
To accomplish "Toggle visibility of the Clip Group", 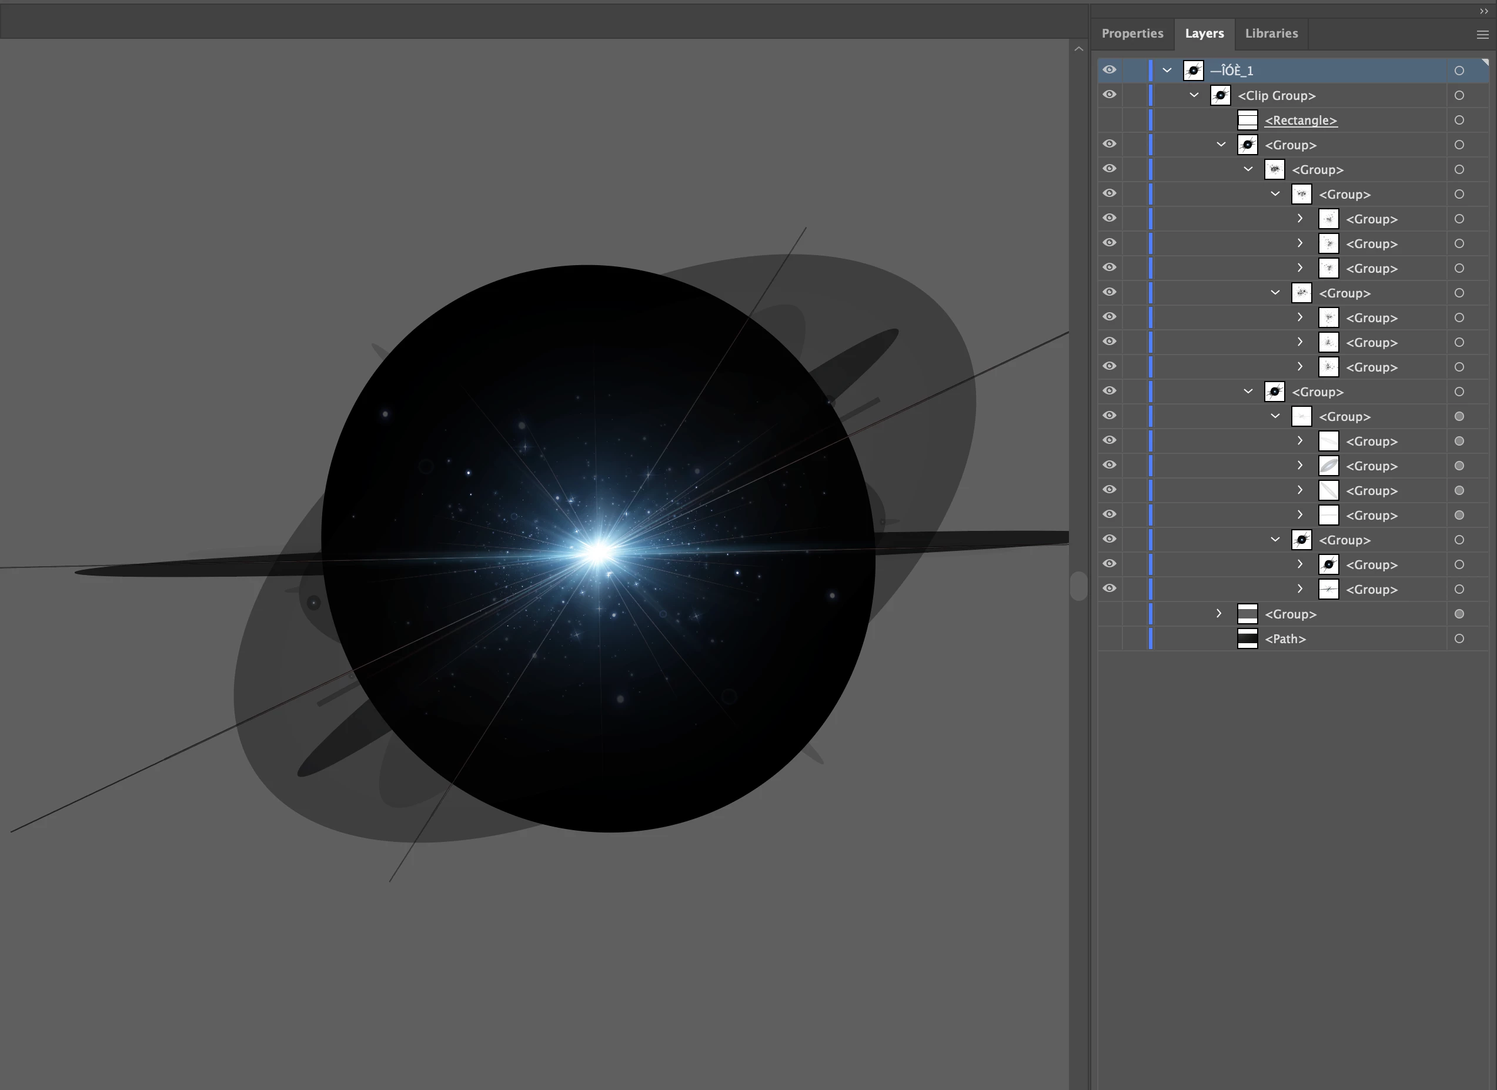I will [x=1110, y=94].
